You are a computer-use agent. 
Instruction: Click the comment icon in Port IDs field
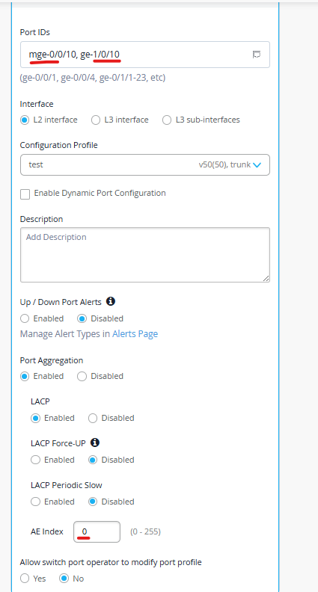(257, 55)
